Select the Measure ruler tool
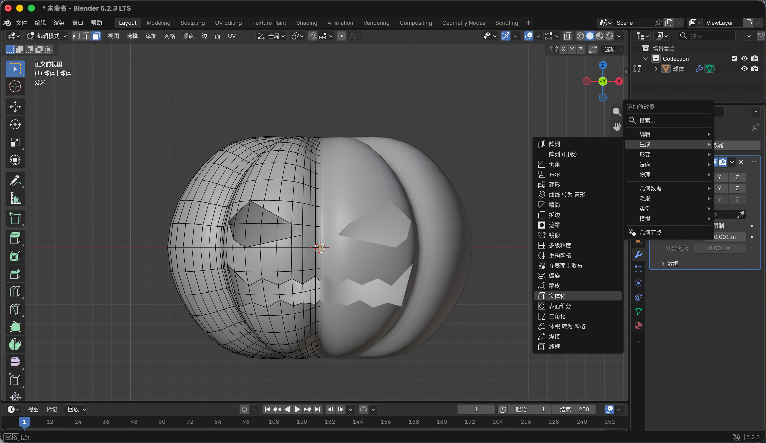Viewport: 766px width, 443px height. point(15,198)
